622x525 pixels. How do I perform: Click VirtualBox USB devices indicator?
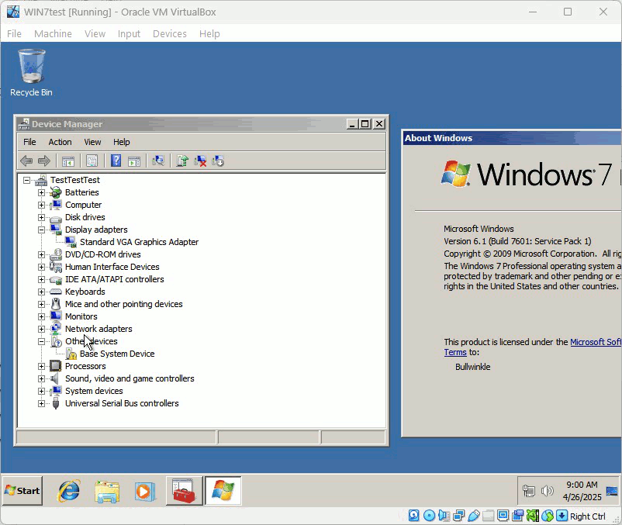474,516
